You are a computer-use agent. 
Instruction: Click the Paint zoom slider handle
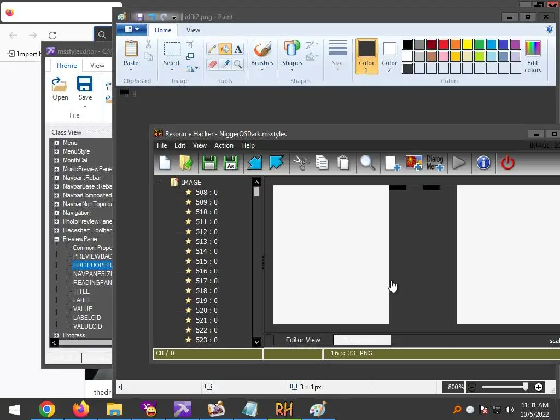(526, 387)
